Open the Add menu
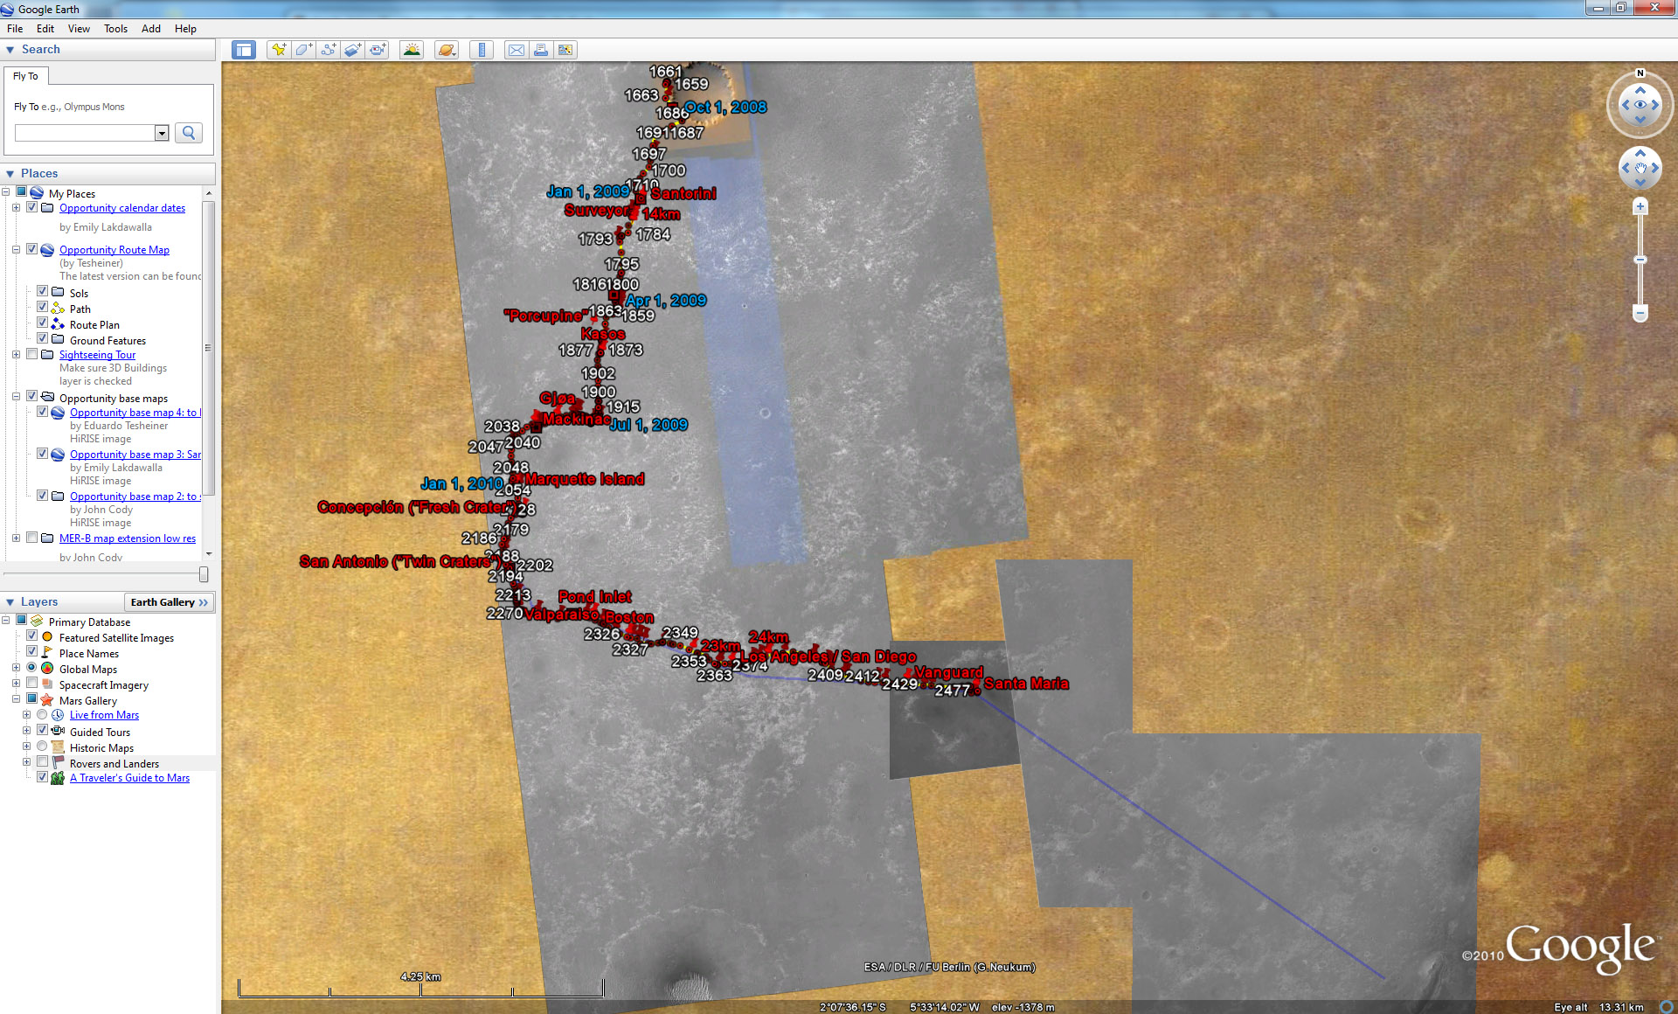This screenshot has height=1014, width=1678. pos(150,28)
